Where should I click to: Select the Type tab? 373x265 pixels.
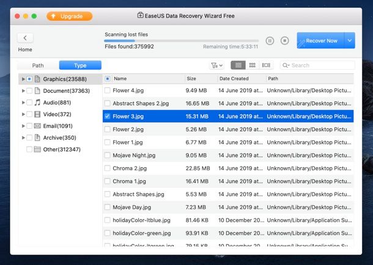pyautogui.click(x=80, y=65)
